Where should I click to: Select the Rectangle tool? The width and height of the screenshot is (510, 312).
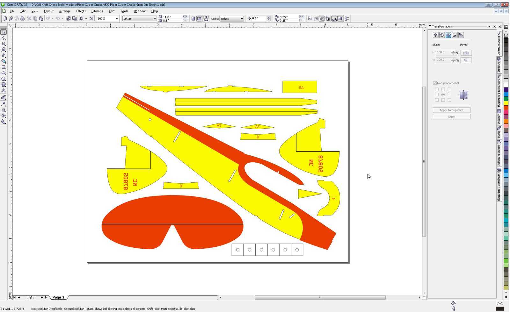(x=4, y=67)
